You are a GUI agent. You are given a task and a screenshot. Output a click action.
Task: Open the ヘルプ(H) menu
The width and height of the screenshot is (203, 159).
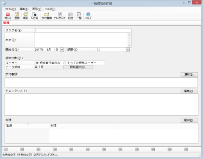click(50, 9)
